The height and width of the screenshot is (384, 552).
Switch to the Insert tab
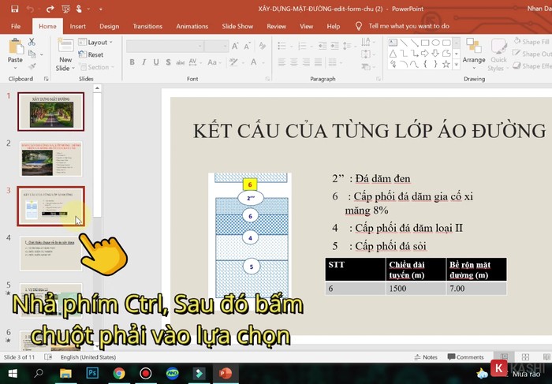[x=77, y=26]
